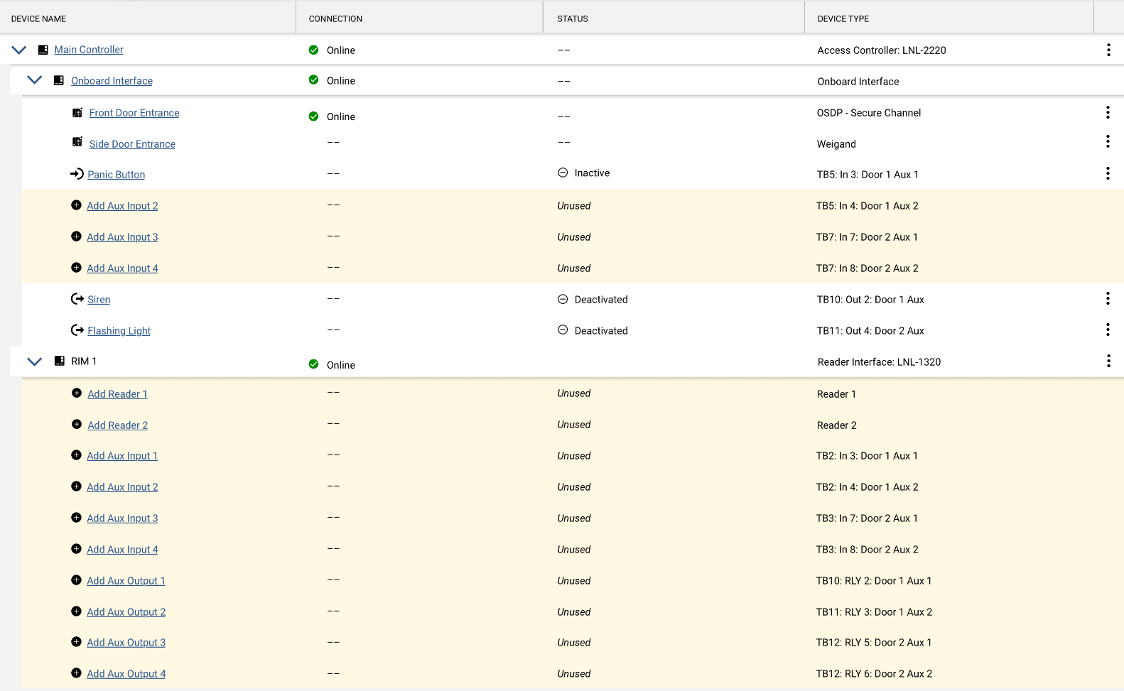Collapse the Onboard Interface chevron
The height and width of the screenshot is (691, 1124).
[34, 80]
